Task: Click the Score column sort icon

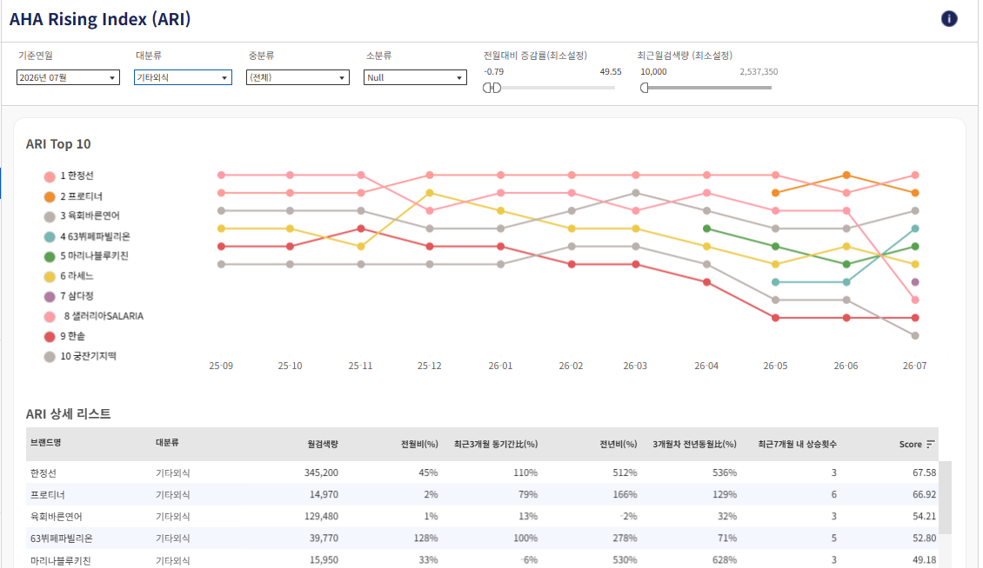Action: (930, 444)
